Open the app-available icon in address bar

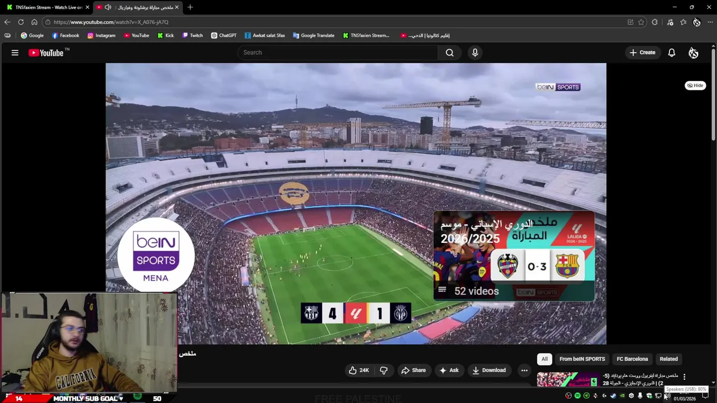(630, 22)
